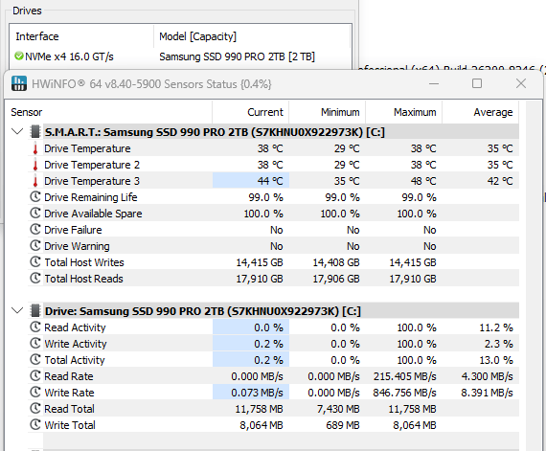Image resolution: width=546 pixels, height=451 pixels.
Task: Collapse the S.M.A.R.T. Samsung SSD sensor group
Action: [17, 131]
